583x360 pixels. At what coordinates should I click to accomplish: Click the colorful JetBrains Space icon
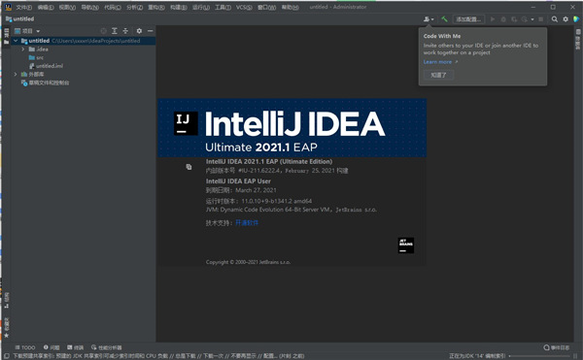coord(576,19)
